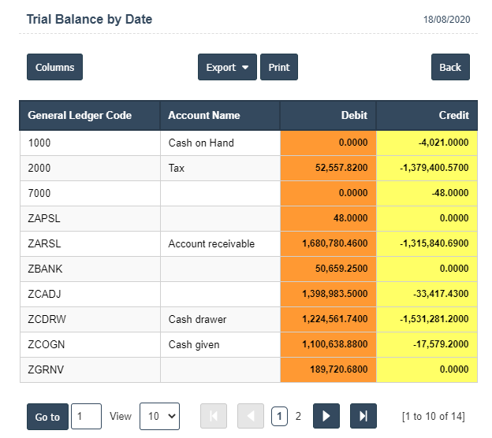Open the Export dropdown menu
Screen dimensions: 492x438
(227, 68)
